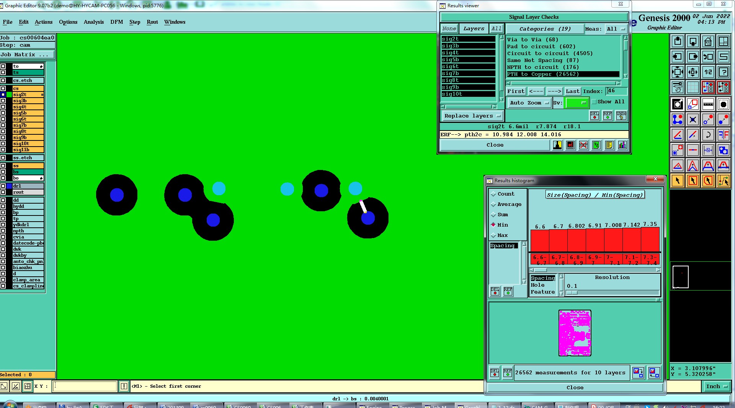Viewport: 735px width, 408px height.
Task: Click the UNDO icon in Results viewer
Action: 621,116
